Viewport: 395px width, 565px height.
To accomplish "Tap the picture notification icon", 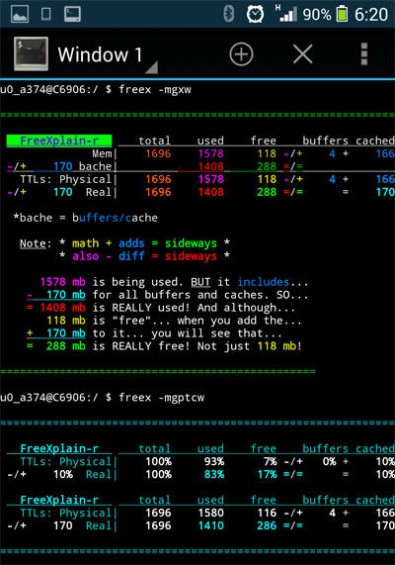I will tap(20, 15).
